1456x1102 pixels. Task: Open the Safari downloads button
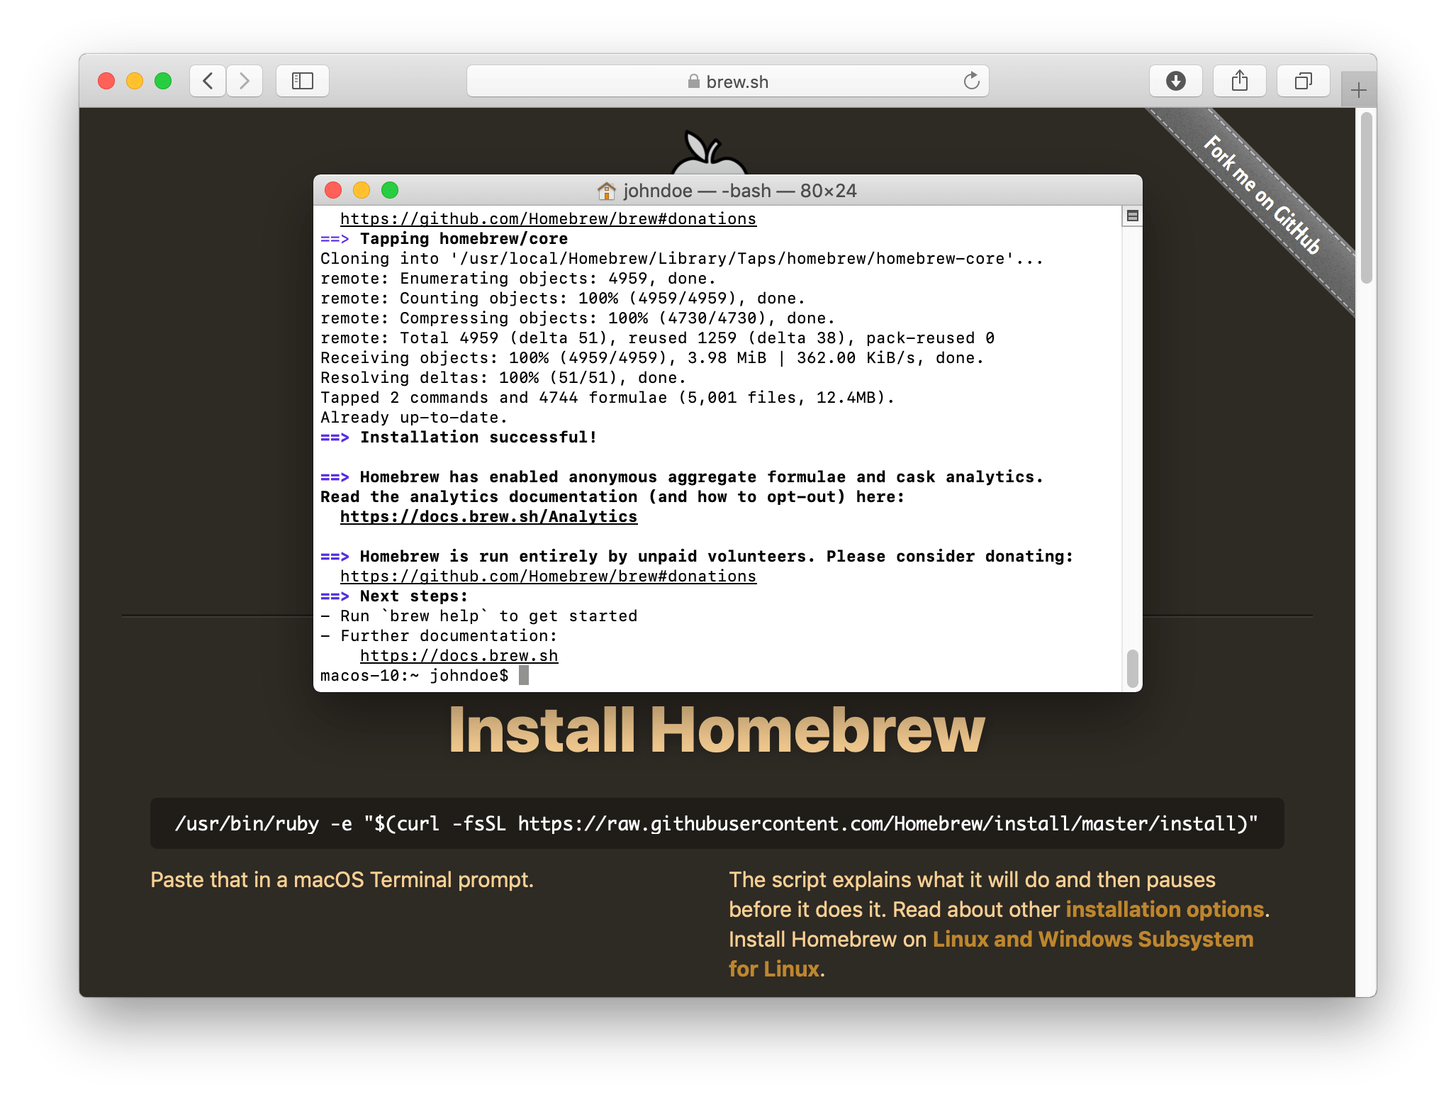point(1176,81)
